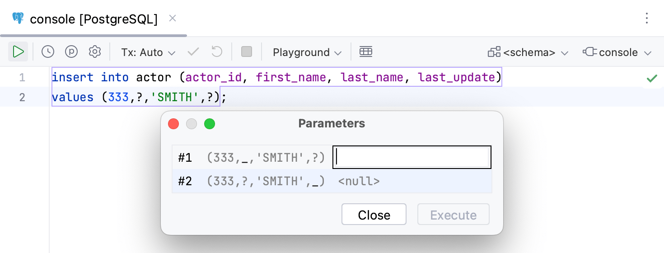
Task: Select the console [PostgreSQL] tab
Action: coord(94,19)
